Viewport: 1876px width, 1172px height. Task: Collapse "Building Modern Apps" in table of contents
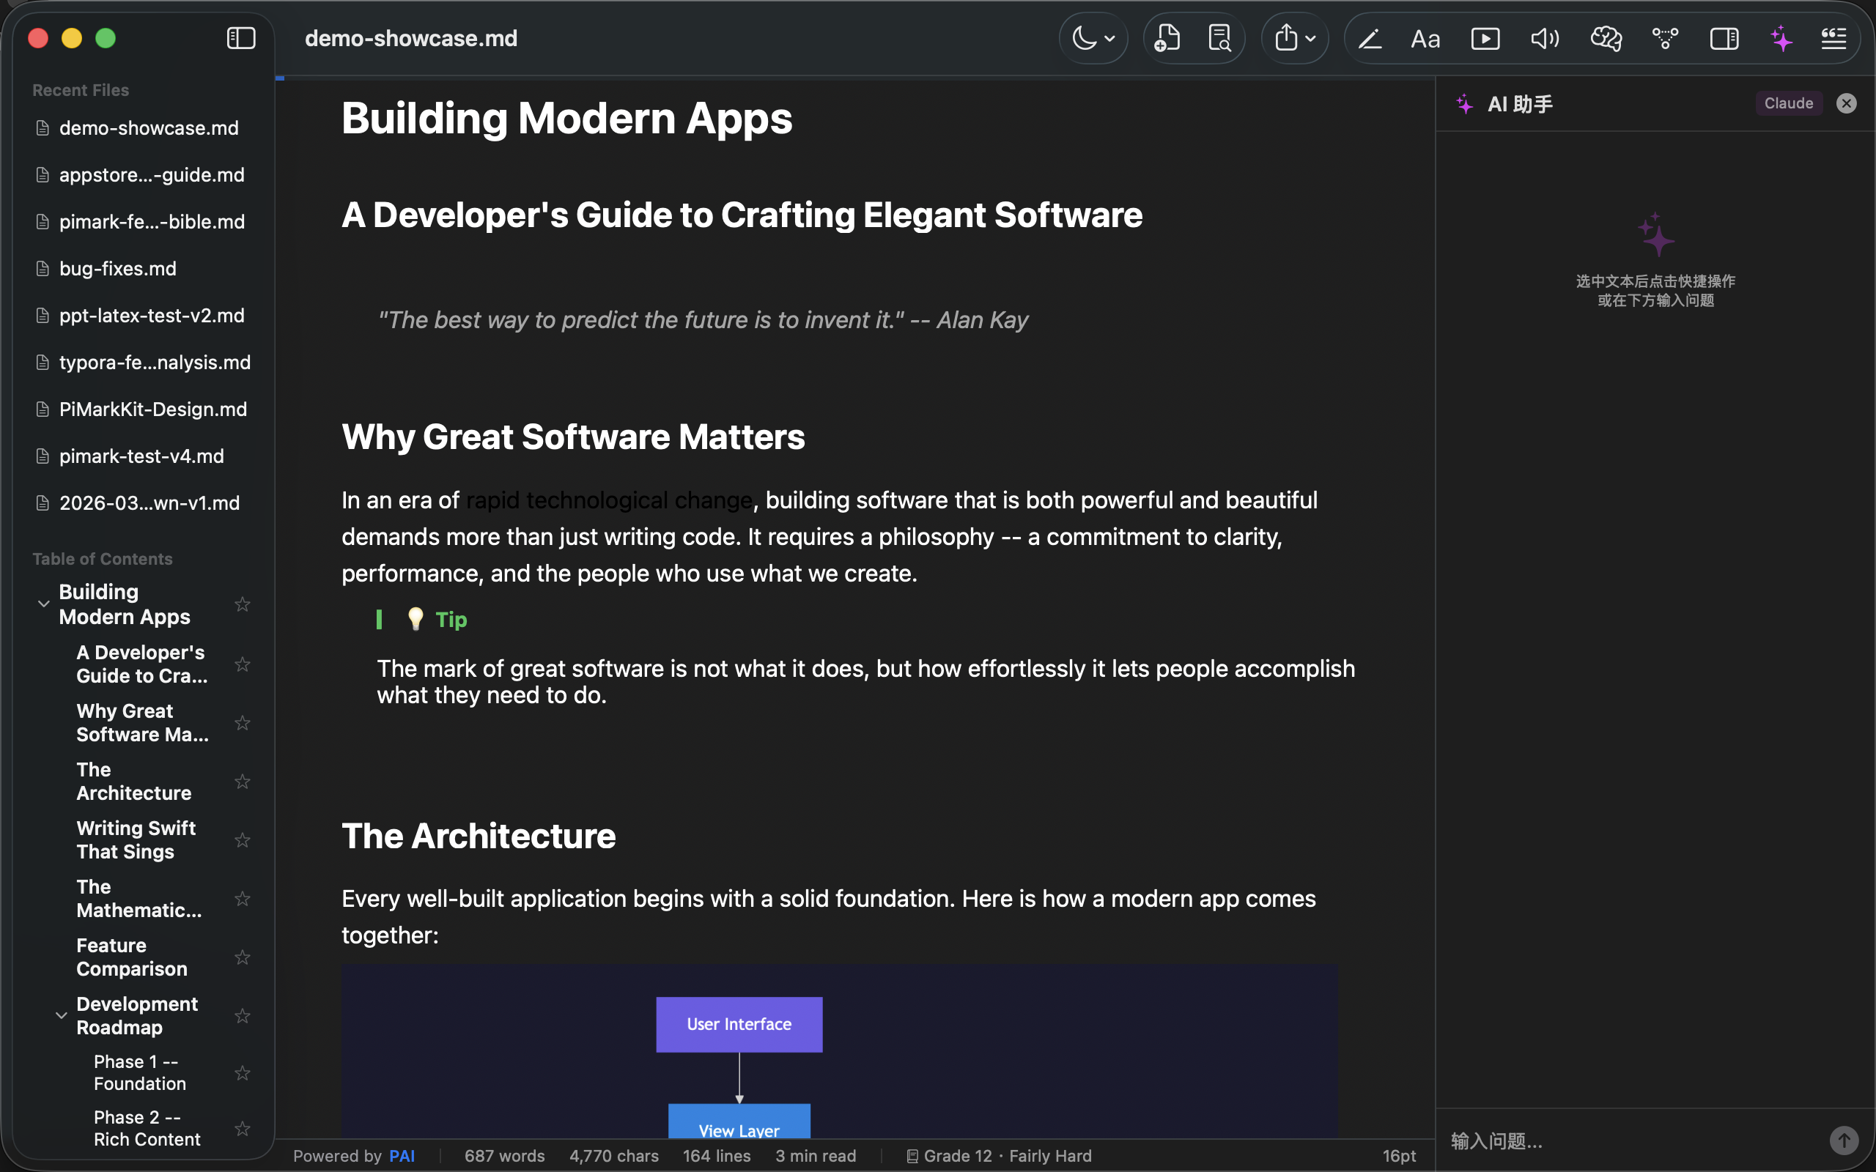click(x=43, y=604)
